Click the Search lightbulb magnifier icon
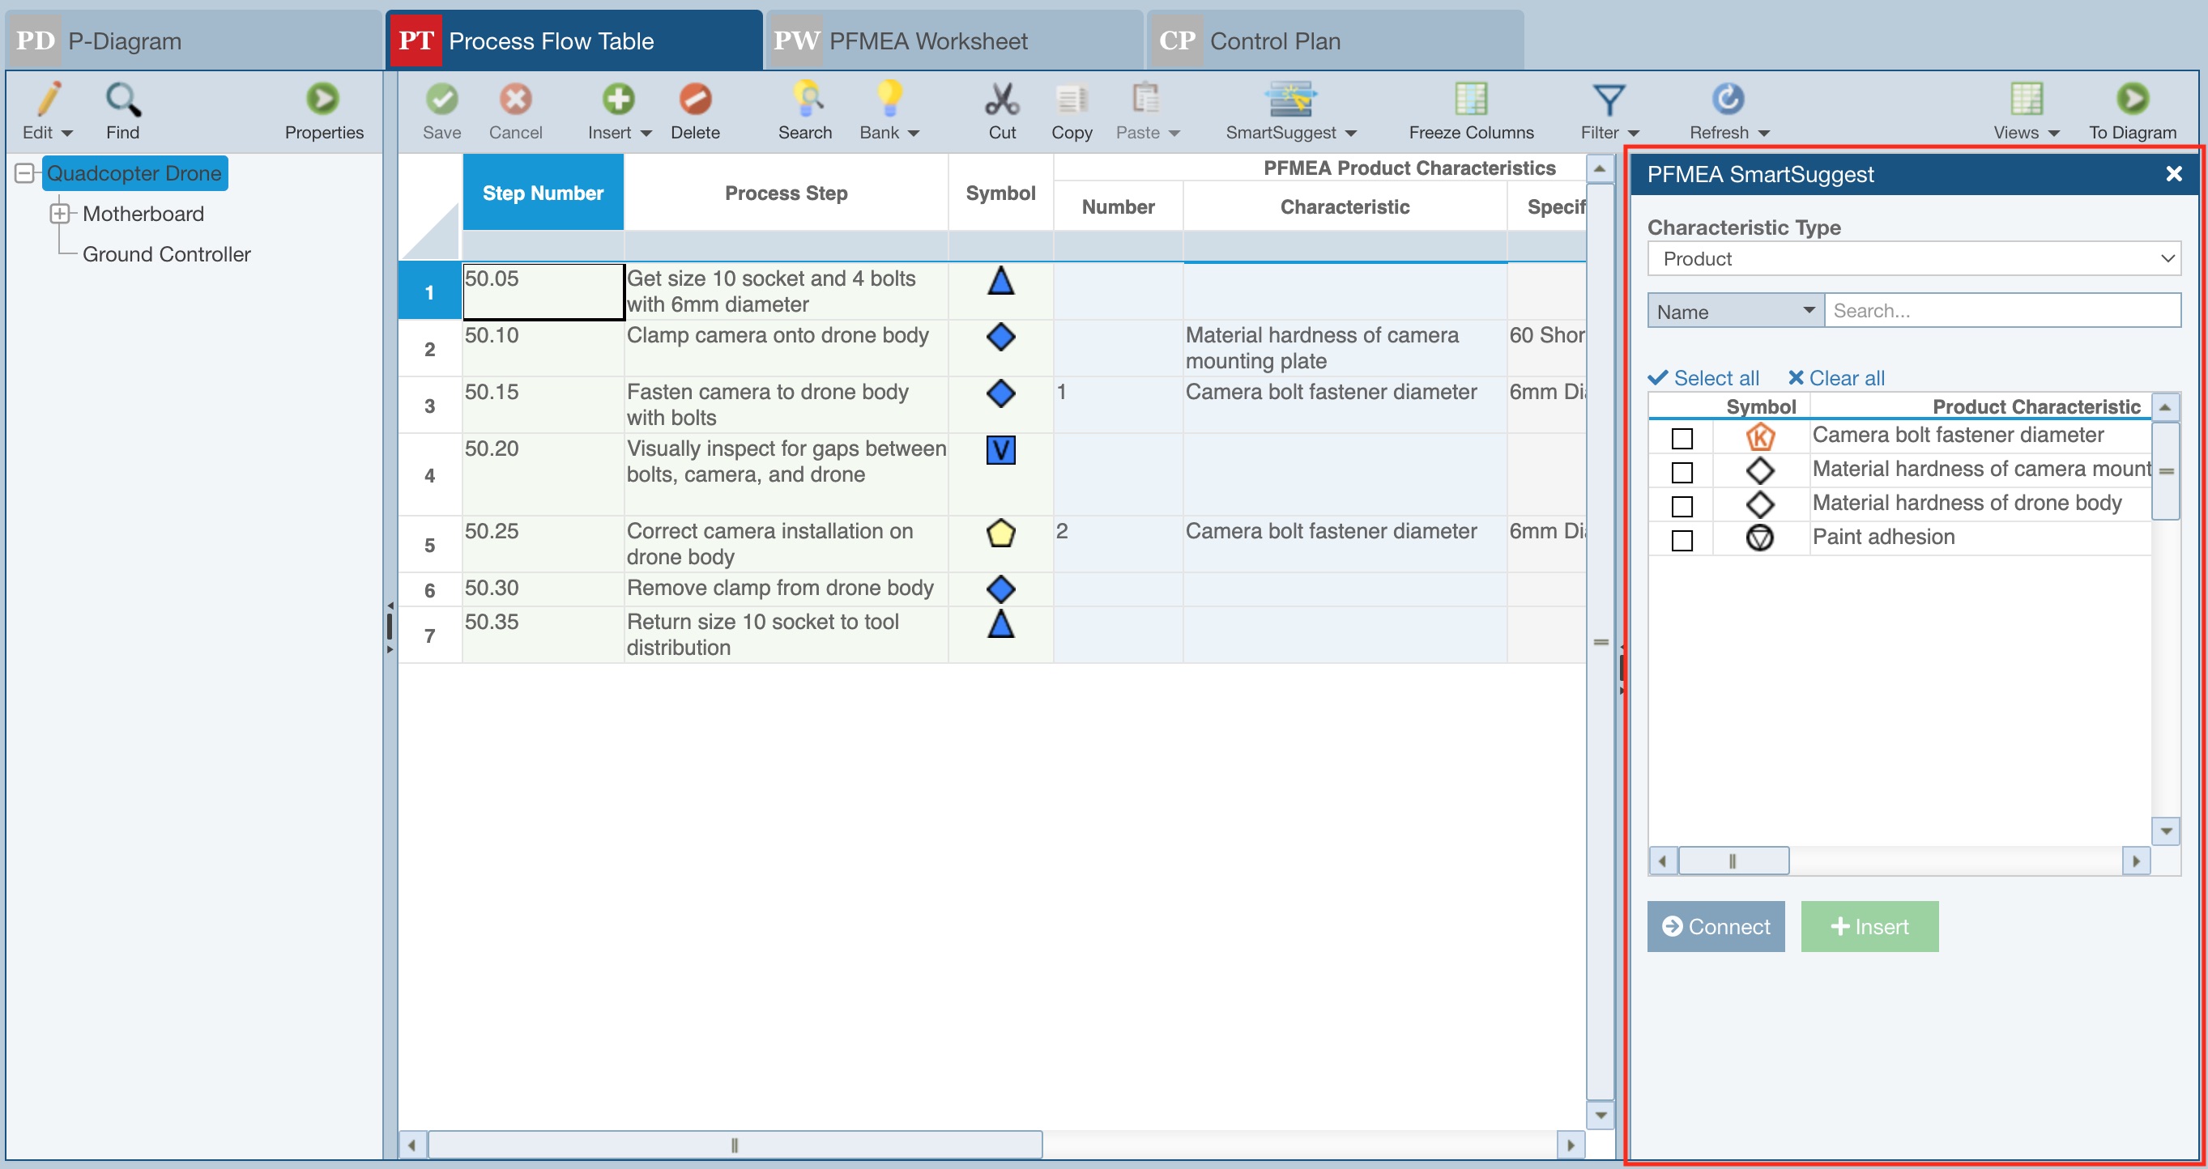 pyautogui.click(x=805, y=100)
